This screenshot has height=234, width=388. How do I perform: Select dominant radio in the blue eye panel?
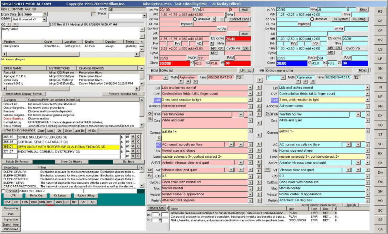(312, 19)
